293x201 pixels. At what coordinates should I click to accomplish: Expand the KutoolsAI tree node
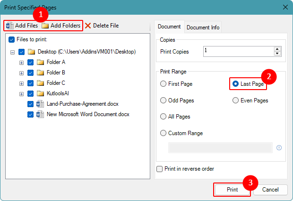(21, 94)
